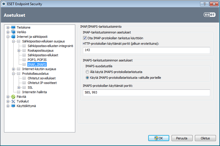Expand the Tietokone tree node

click(x=8, y=27)
